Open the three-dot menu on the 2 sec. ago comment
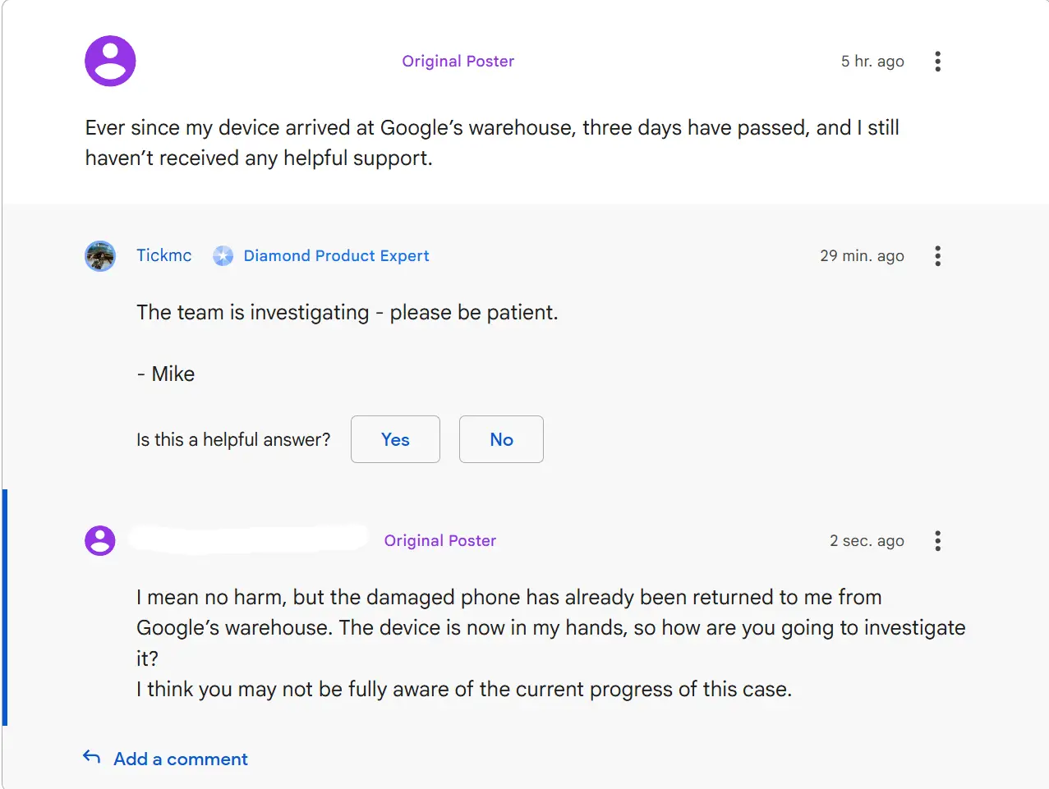This screenshot has width=1049, height=789. (937, 541)
